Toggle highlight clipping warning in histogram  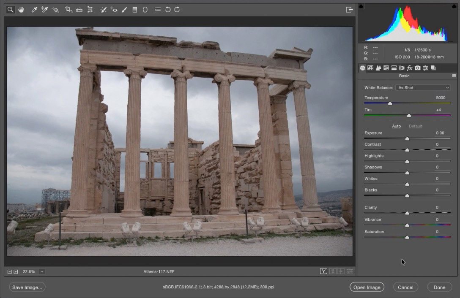454,6
